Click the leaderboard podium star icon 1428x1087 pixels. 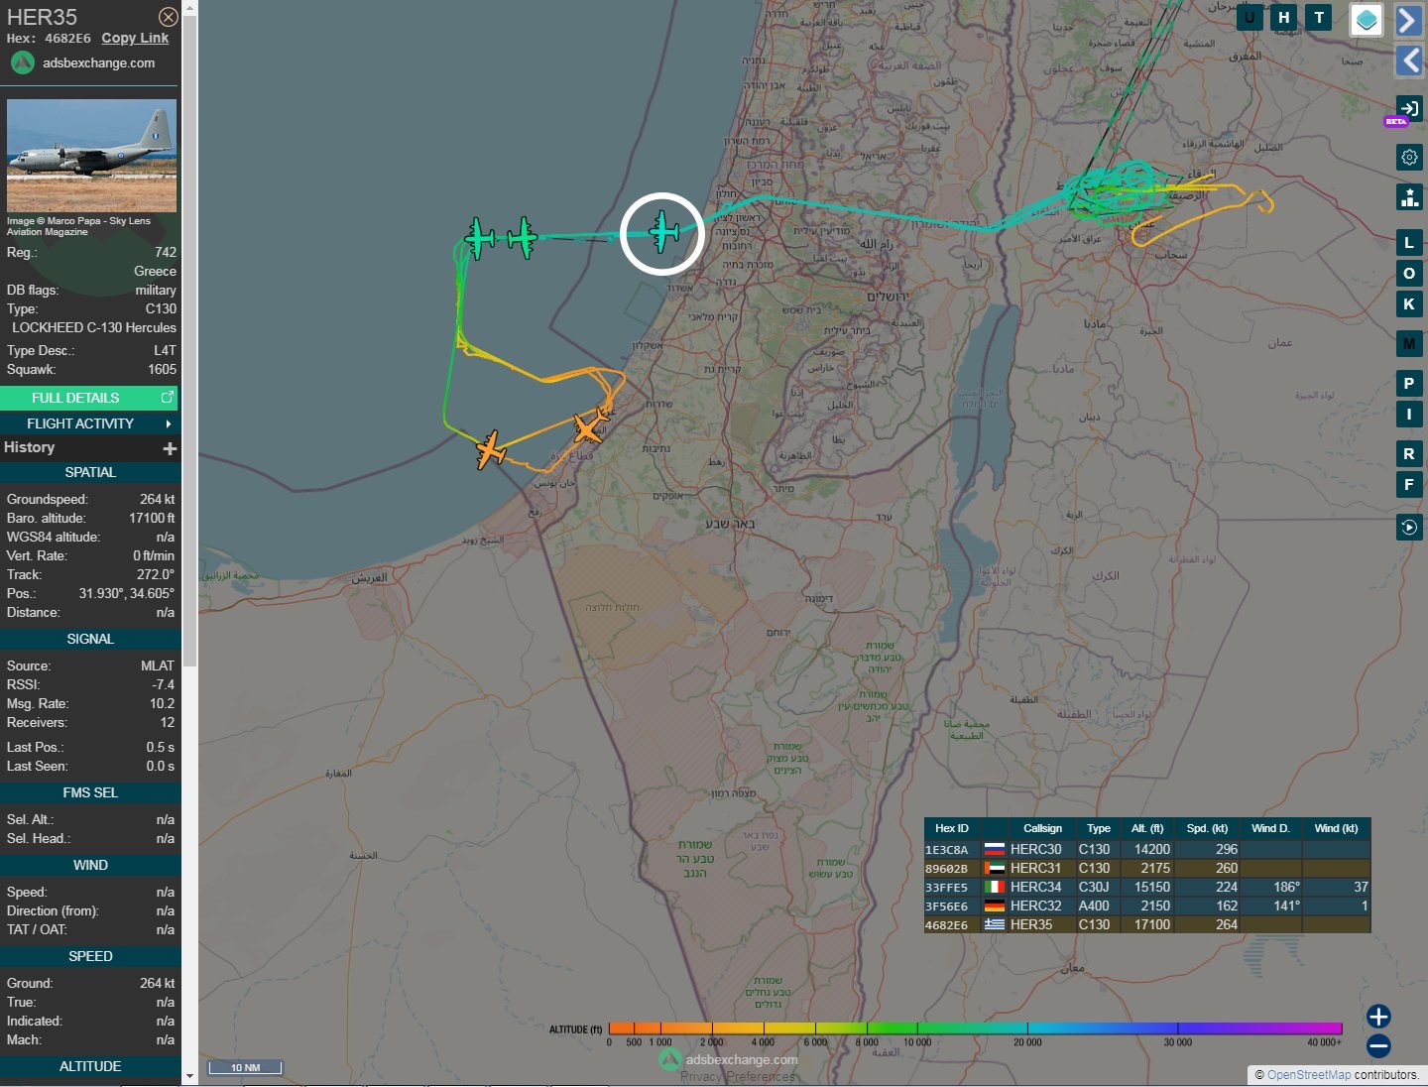coord(1409,197)
